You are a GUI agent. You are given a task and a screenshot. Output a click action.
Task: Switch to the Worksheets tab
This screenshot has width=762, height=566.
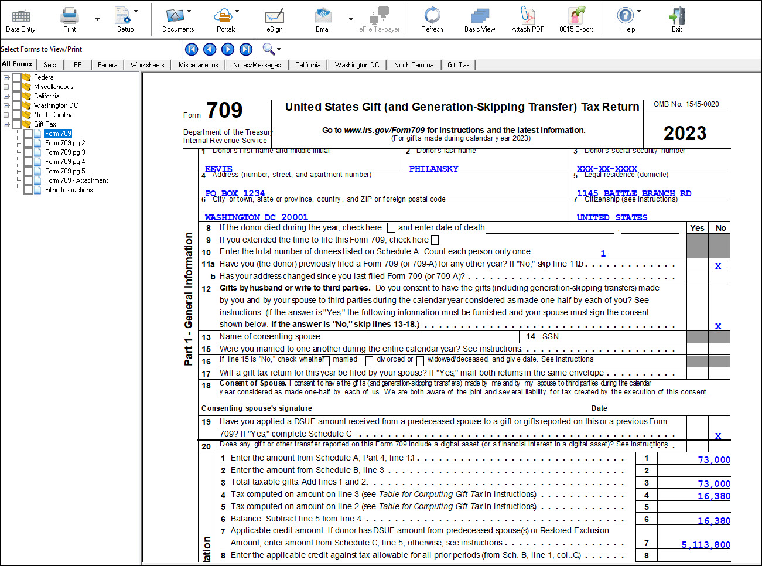point(148,65)
